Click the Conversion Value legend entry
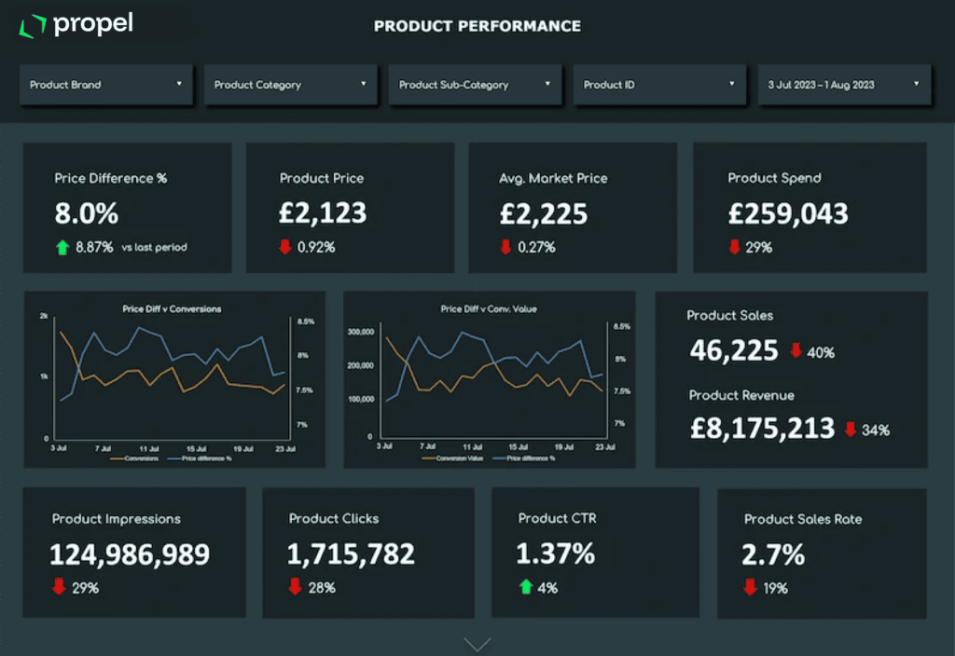Image resolution: width=955 pixels, height=656 pixels. pos(451,458)
